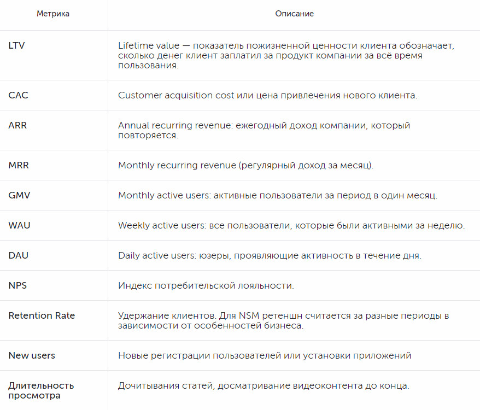The height and width of the screenshot is (410, 480).
Task: Click the "Описание" column header
Action: tap(294, 14)
